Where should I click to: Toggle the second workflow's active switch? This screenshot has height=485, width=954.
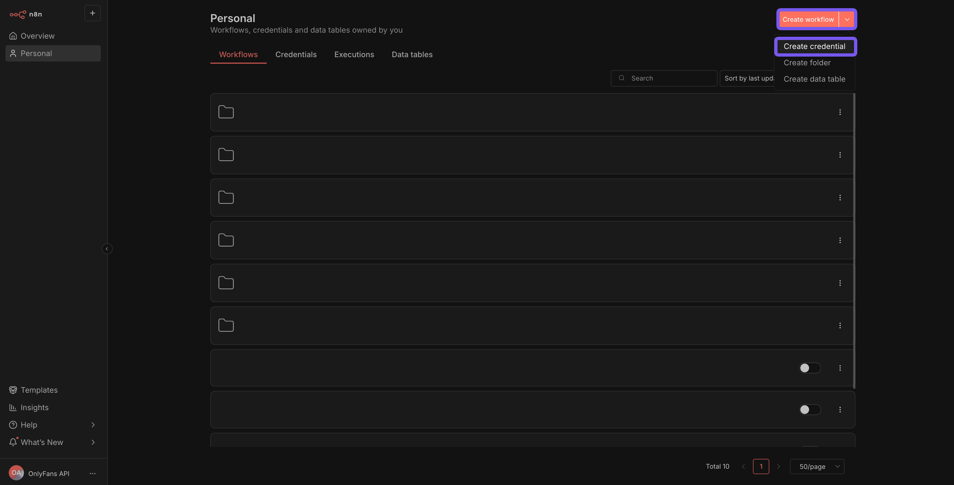click(810, 410)
